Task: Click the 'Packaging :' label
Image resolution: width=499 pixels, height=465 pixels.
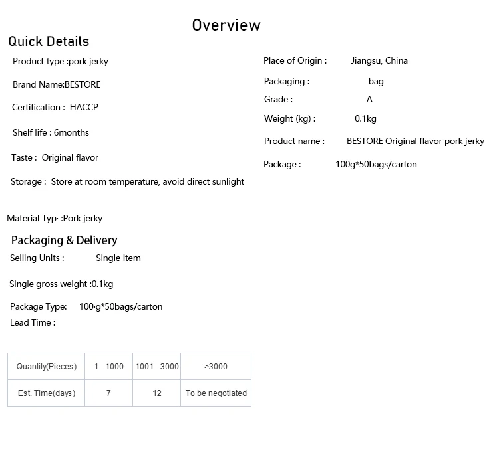Action: [x=287, y=81]
